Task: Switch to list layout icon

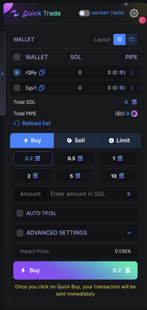Action: pyautogui.click(x=119, y=40)
